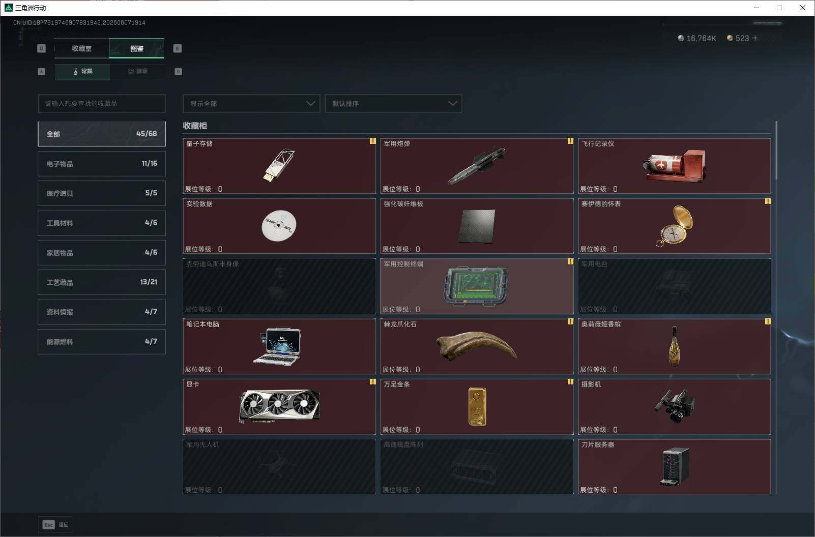The width and height of the screenshot is (815, 537).
Task: Open the 棘龙爪化石 claw fossil item
Action: click(477, 346)
